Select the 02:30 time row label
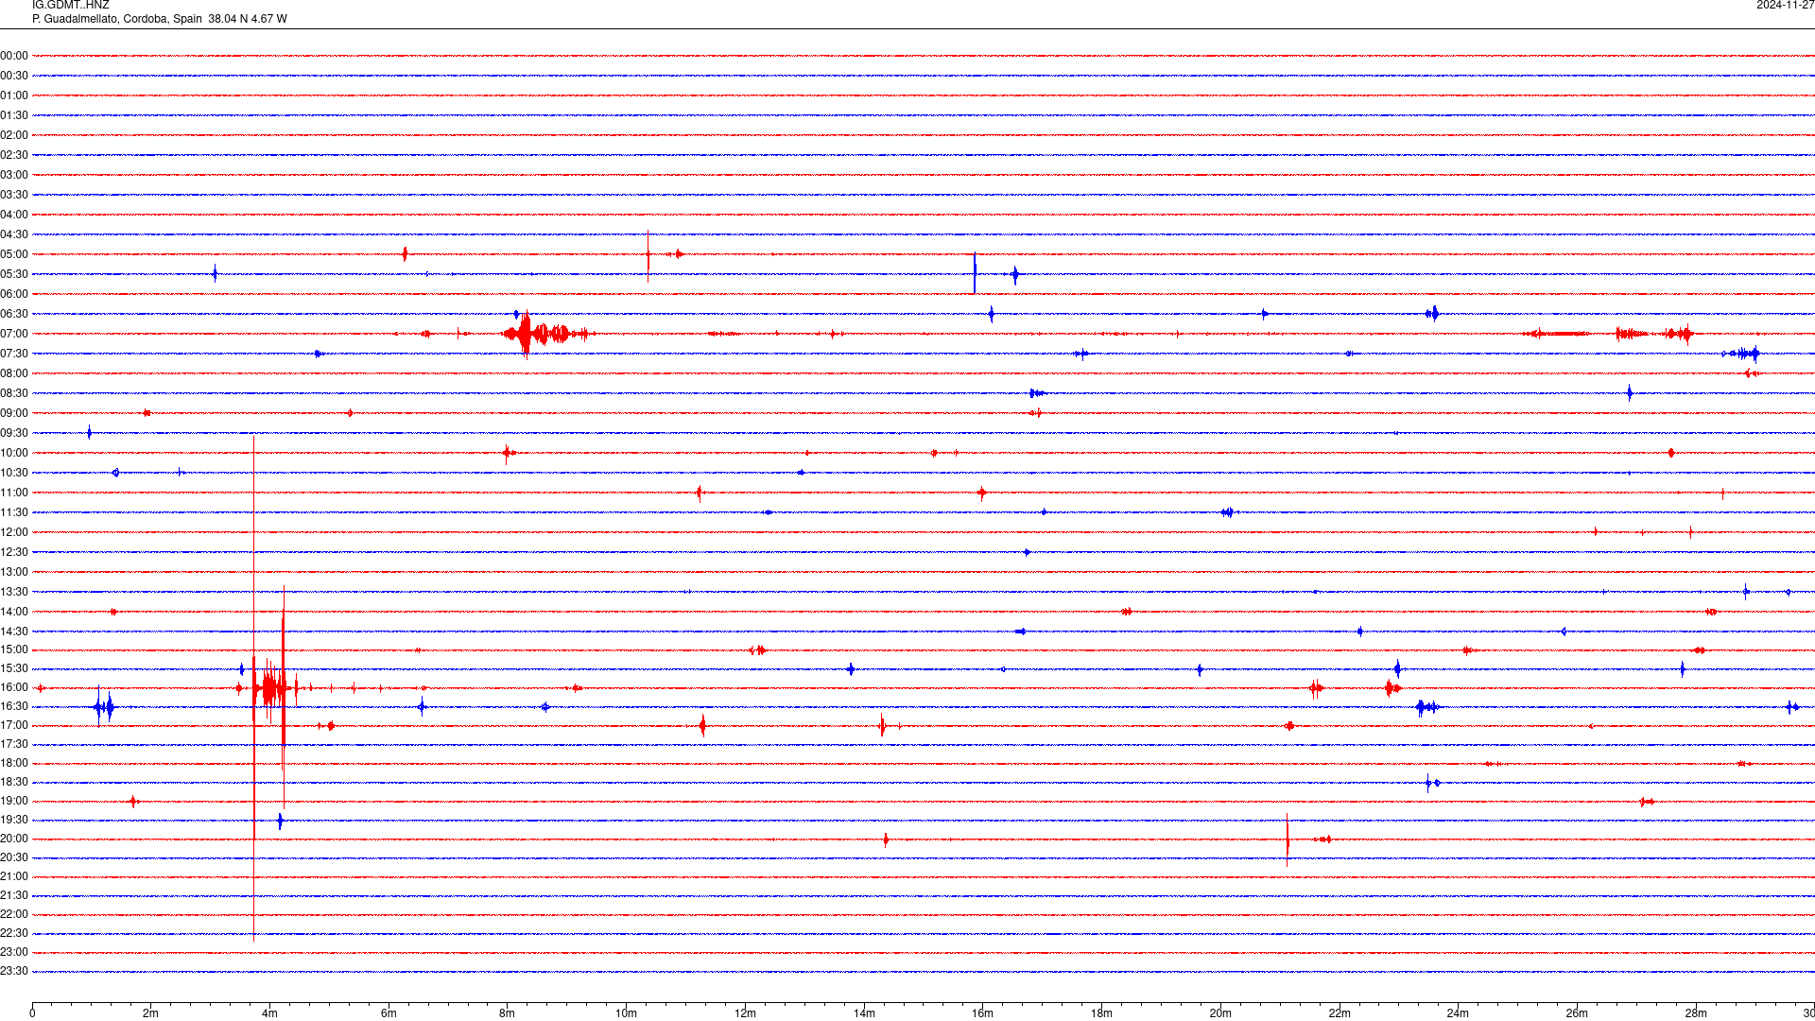 tap(14, 155)
